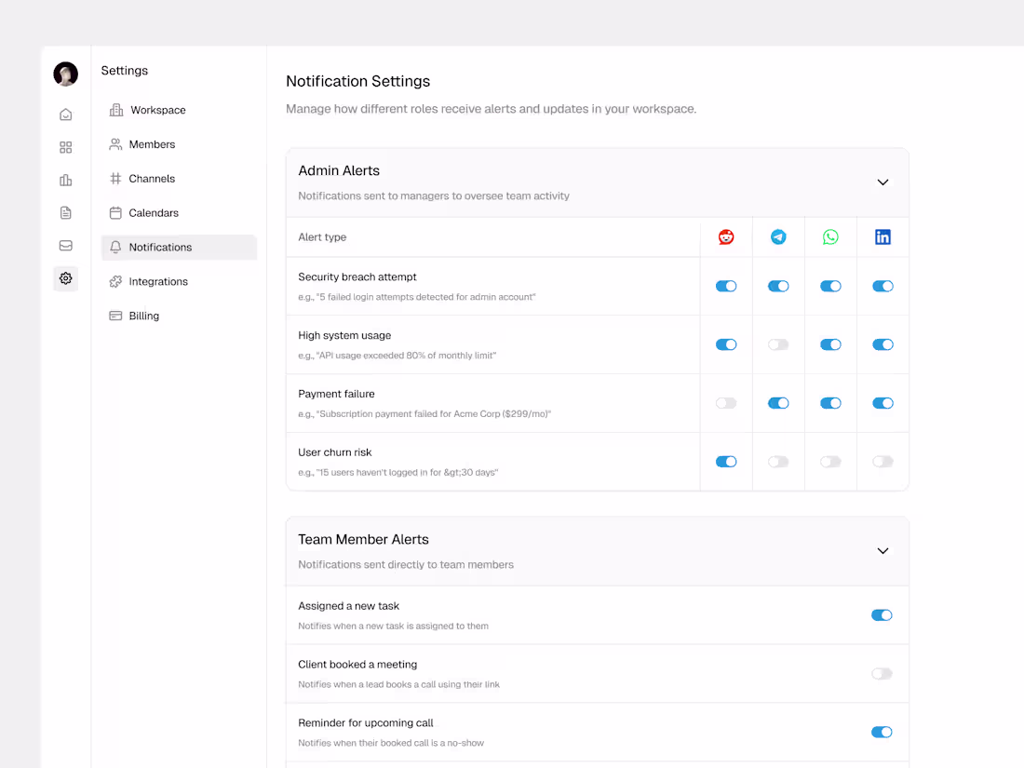Click the Reddit channel column icon

(725, 236)
